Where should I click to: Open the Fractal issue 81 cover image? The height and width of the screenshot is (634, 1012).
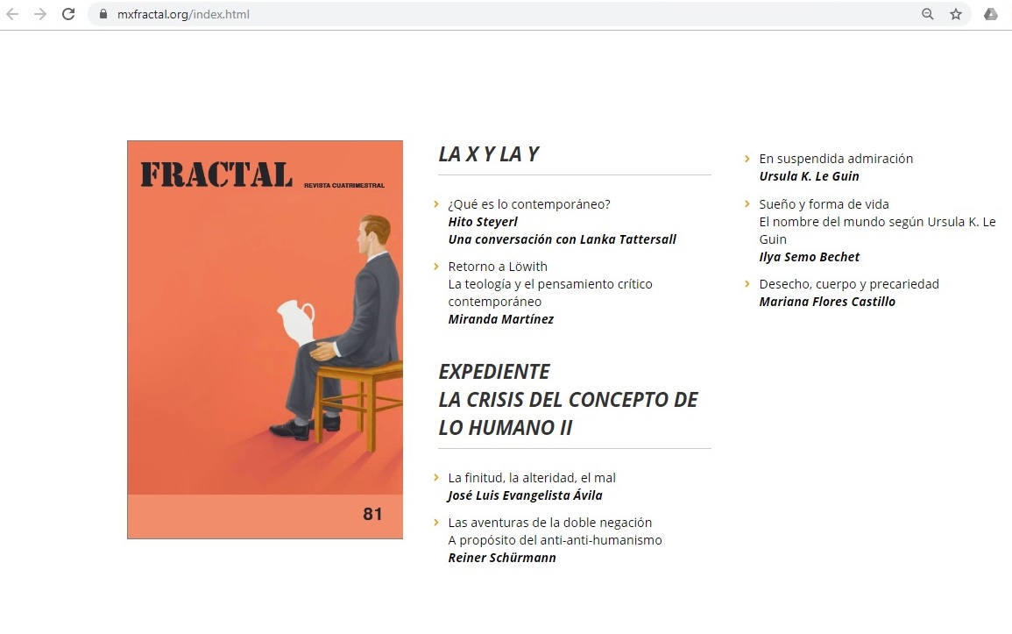(265, 339)
